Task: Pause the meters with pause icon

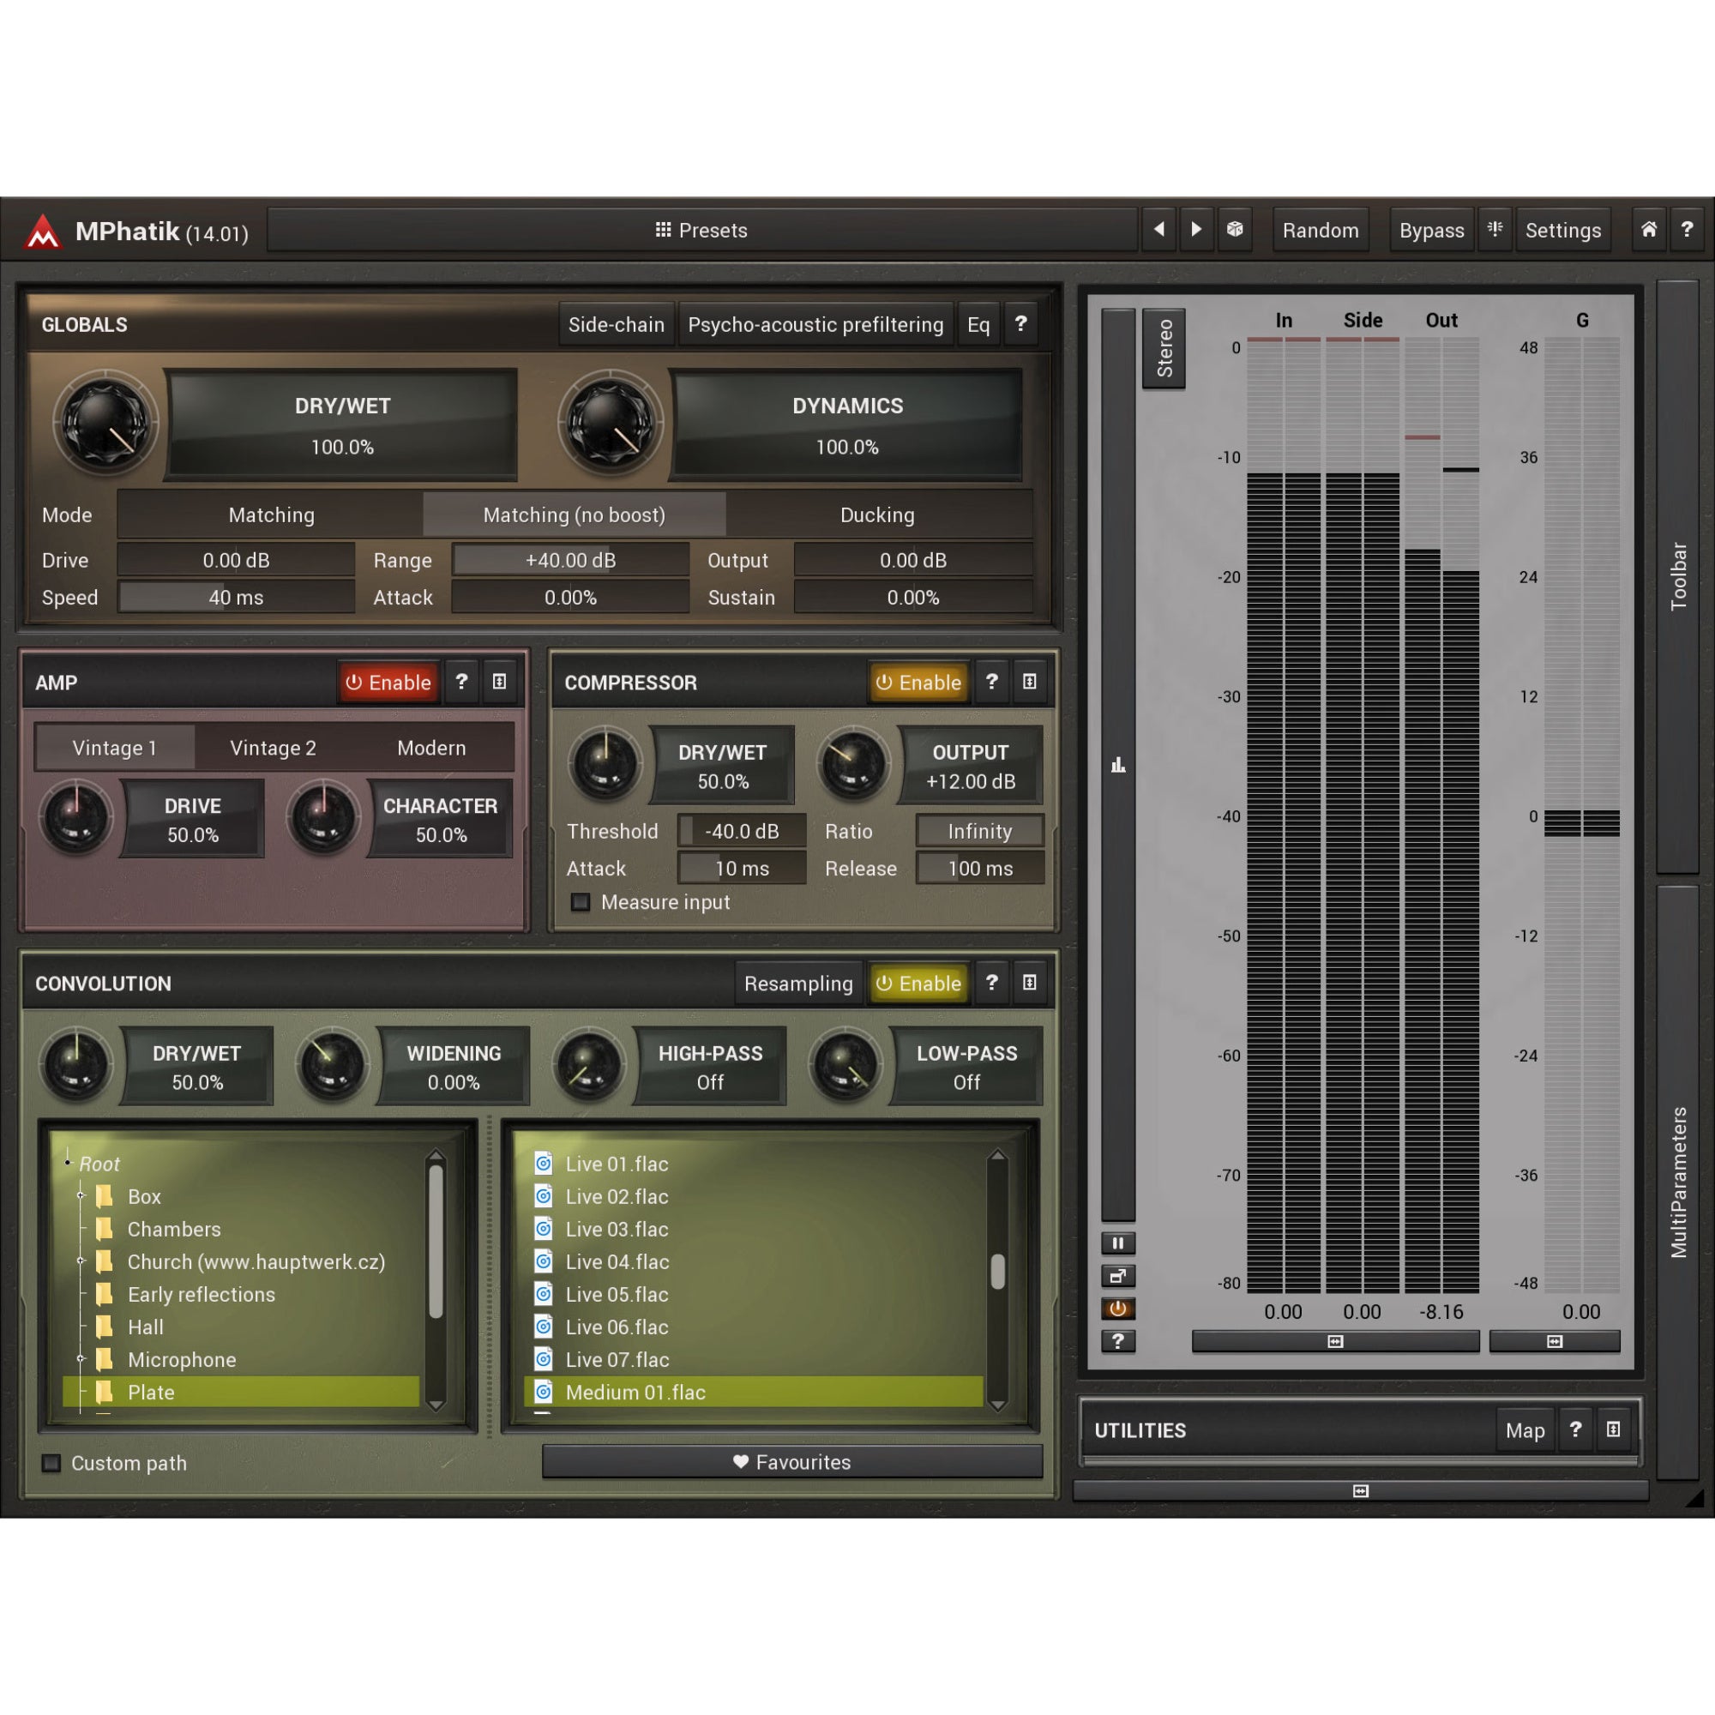Action: [1117, 1243]
